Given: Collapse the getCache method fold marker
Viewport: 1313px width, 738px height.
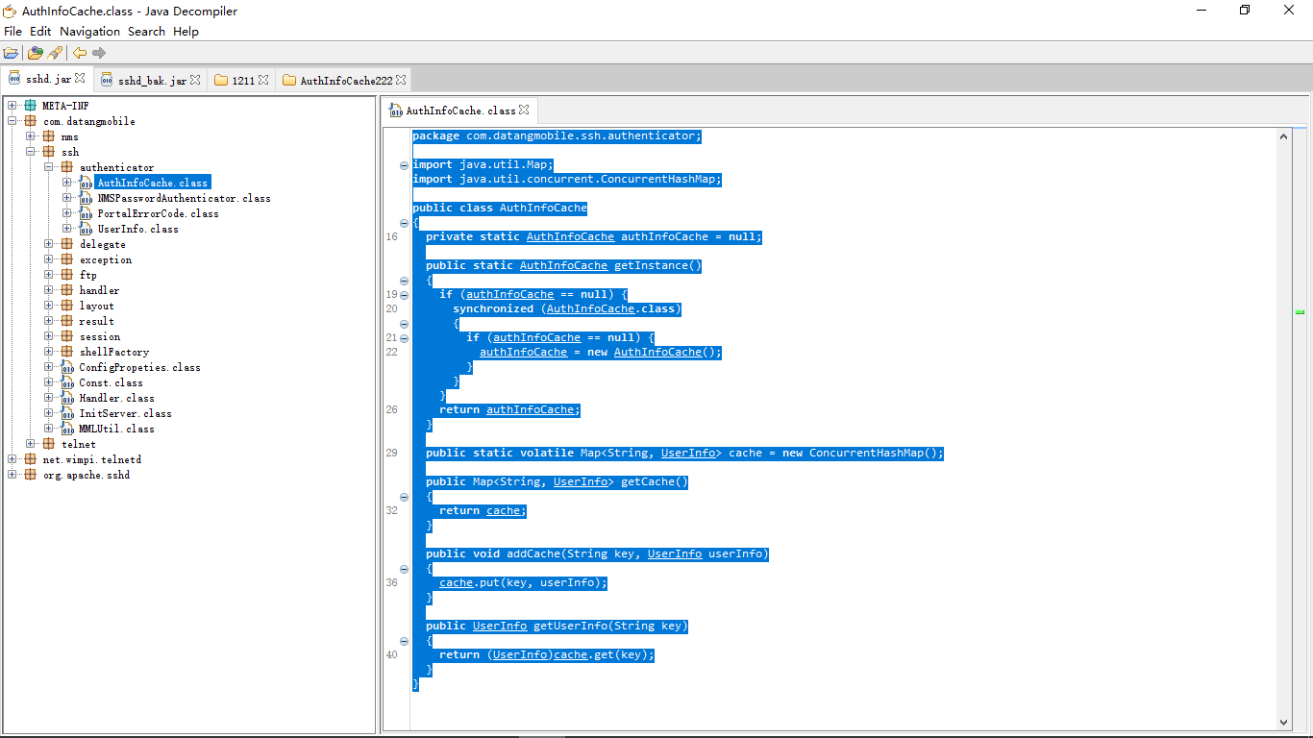Looking at the screenshot, I should point(404,497).
